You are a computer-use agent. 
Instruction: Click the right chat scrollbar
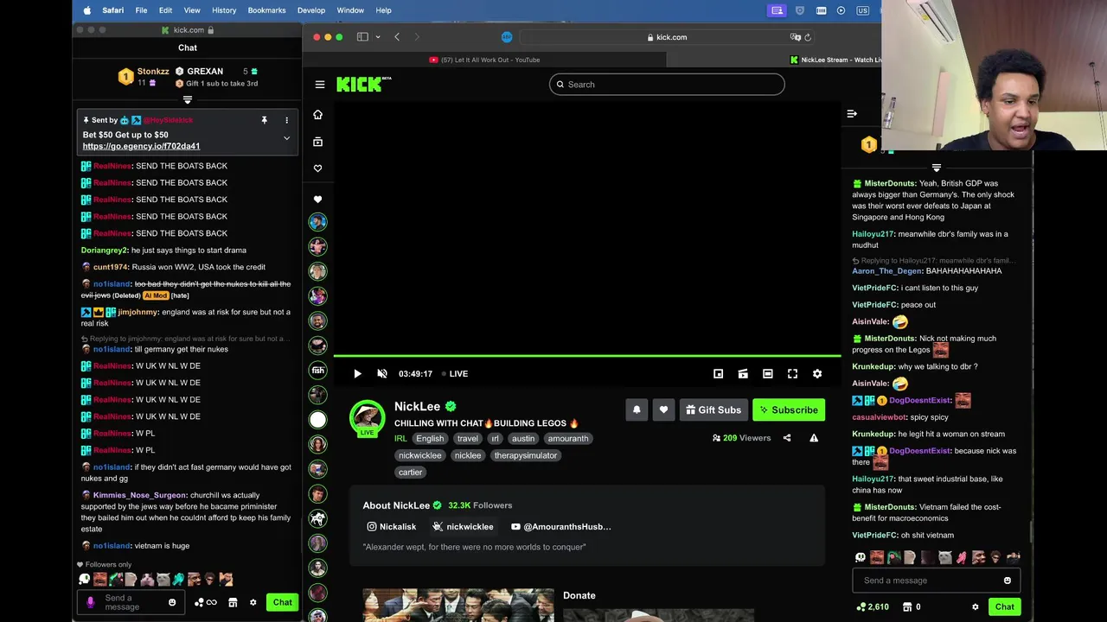1030,533
